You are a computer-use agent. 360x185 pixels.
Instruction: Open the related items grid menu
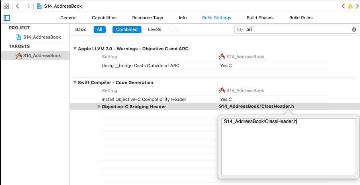click(x=6, y=6)
